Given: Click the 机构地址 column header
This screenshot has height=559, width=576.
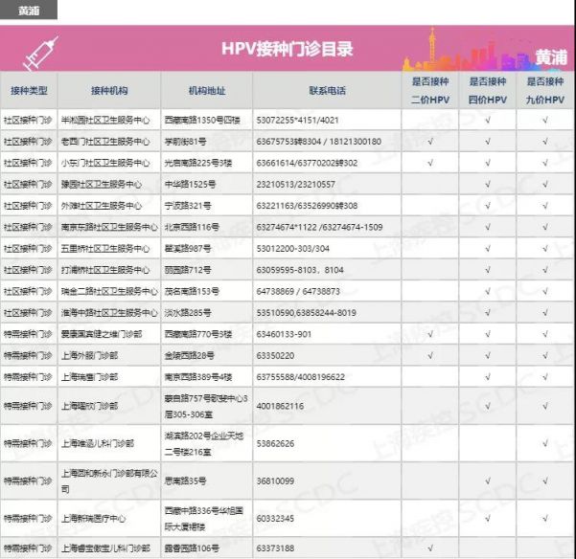Looking at the screenshot, I should click(207, 91).
